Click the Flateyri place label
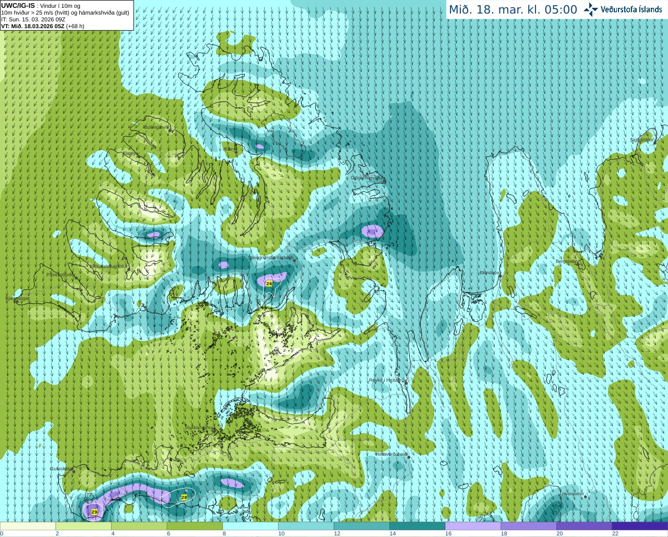This screenshot has height=537, width=668. click(130, 153)
